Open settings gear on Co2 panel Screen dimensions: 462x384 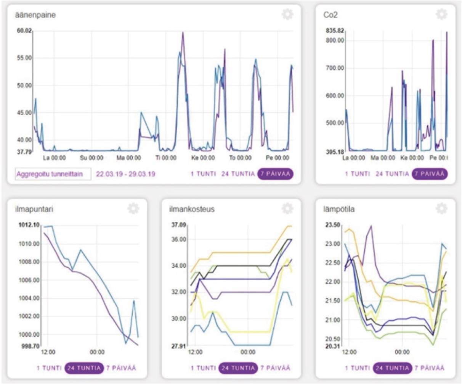click(x=441, y=15)
